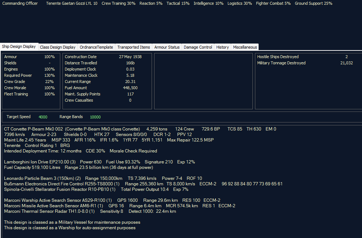Click the Maint Life 2.45 Years line
Image resolution: width=362 pixels, height=238 pixels.
click(x=109, y=140)
